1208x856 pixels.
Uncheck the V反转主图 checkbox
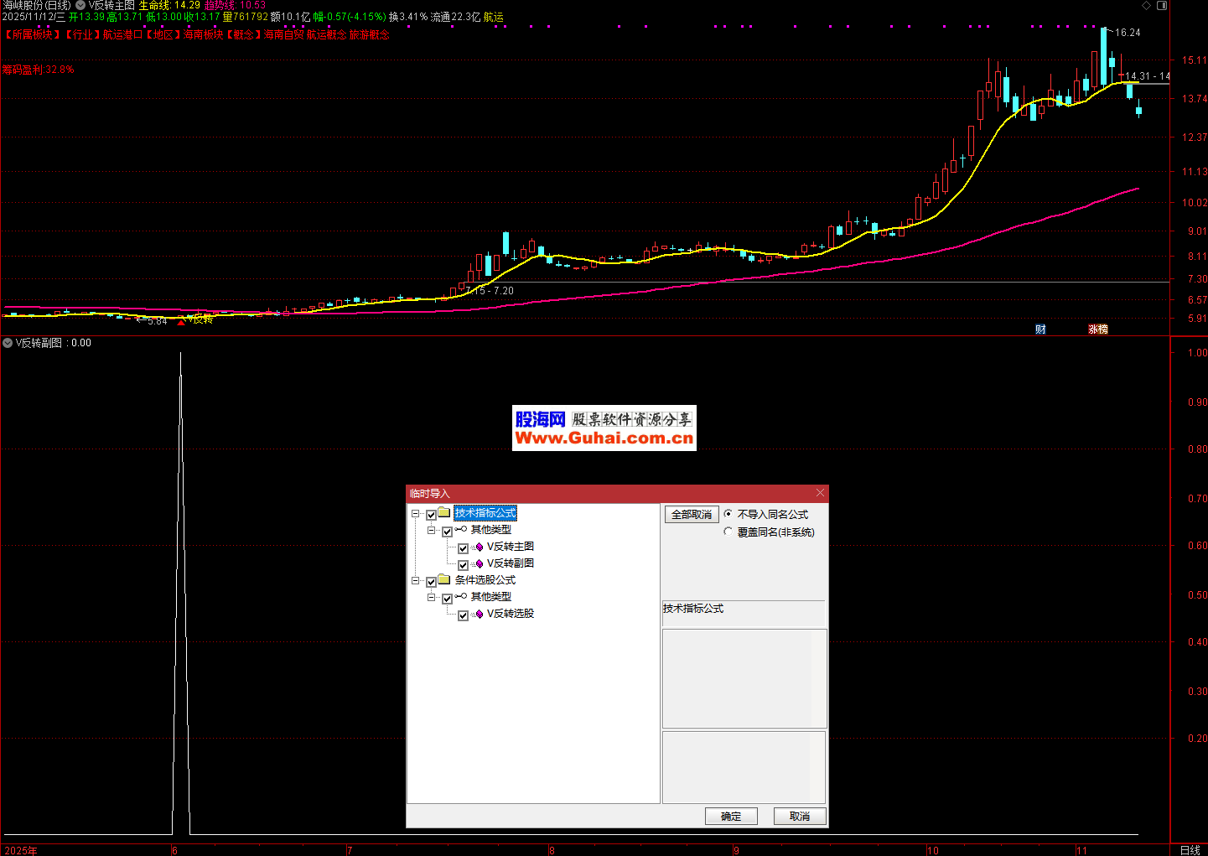tap(463, 547)
